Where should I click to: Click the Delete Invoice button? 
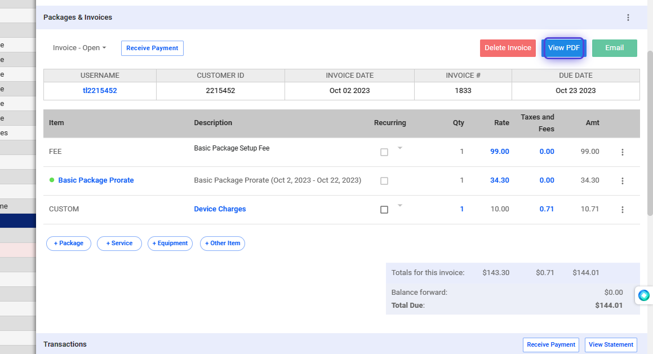pos(508,48)
